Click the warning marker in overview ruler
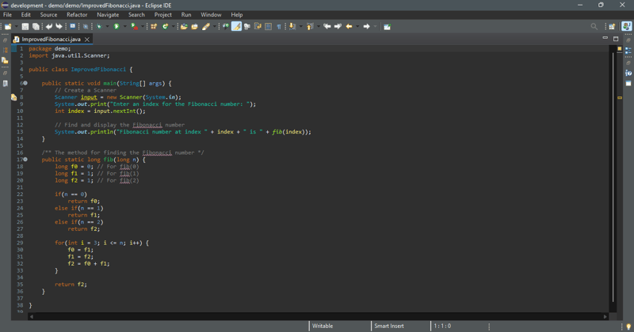The width and height of the screenshot is (634, 332). tap(620, 97)
